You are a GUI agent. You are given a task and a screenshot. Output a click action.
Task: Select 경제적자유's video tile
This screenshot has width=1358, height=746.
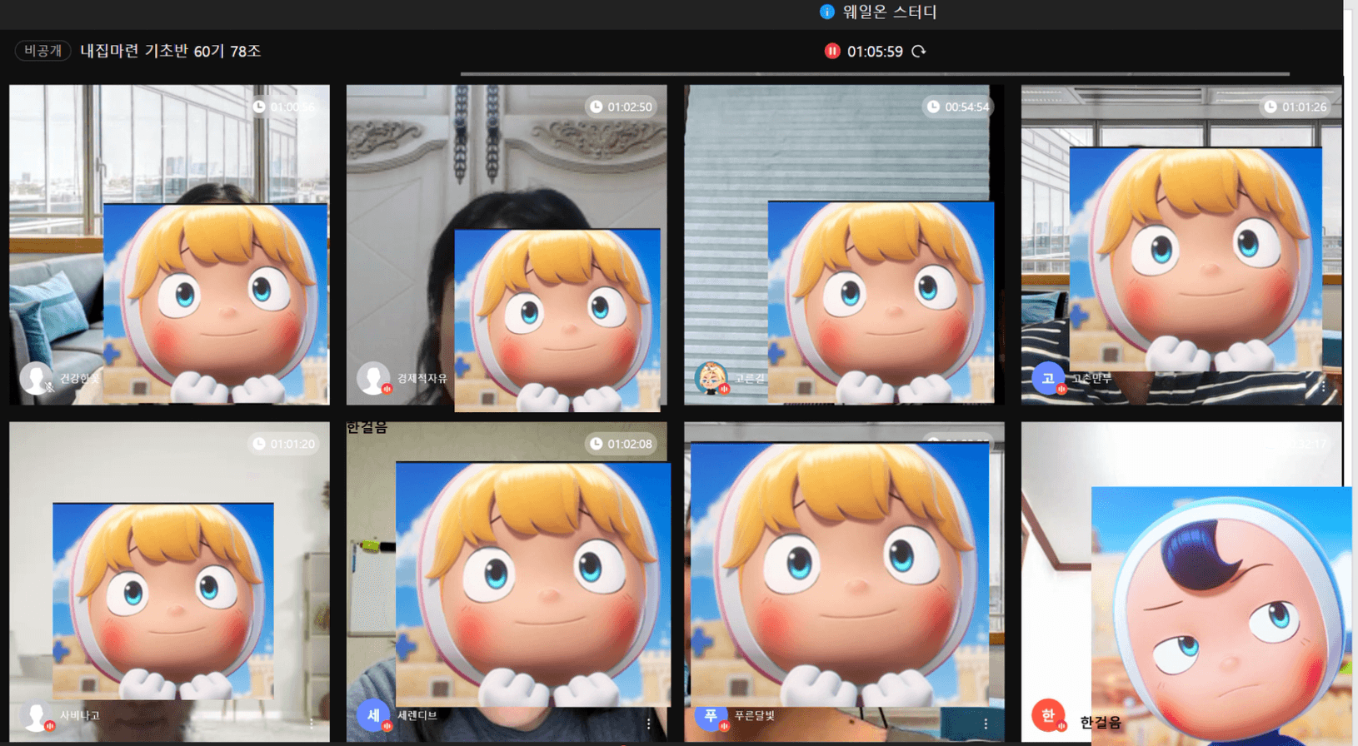tap(507, 245)
